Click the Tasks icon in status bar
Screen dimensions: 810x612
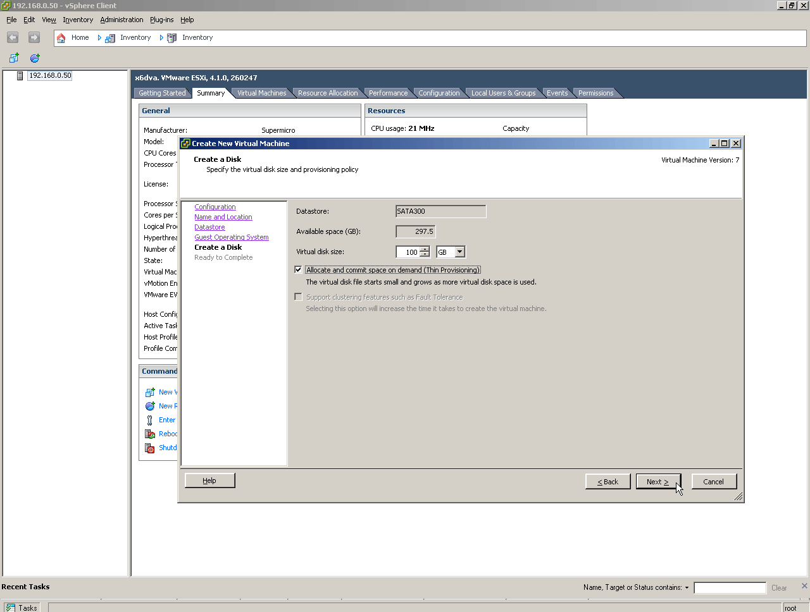click(11, 608)
